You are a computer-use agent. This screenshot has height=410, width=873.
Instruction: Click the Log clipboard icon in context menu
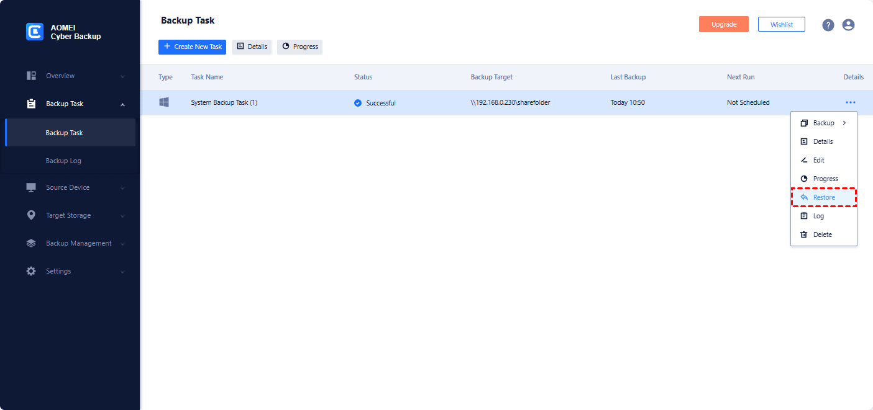804,216
